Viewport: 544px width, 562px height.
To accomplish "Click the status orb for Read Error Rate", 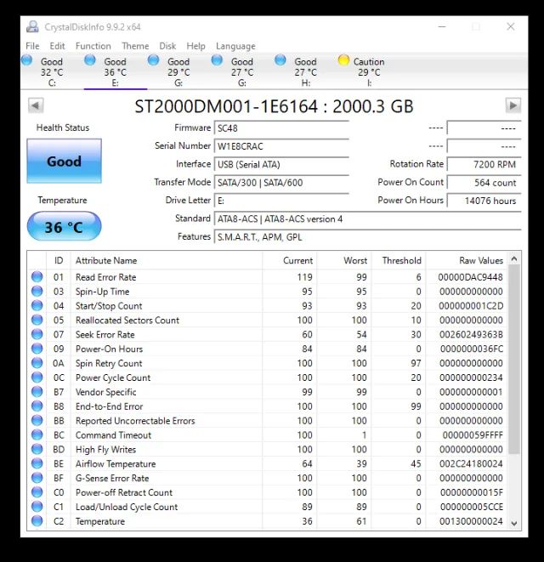I will [37, 276].
